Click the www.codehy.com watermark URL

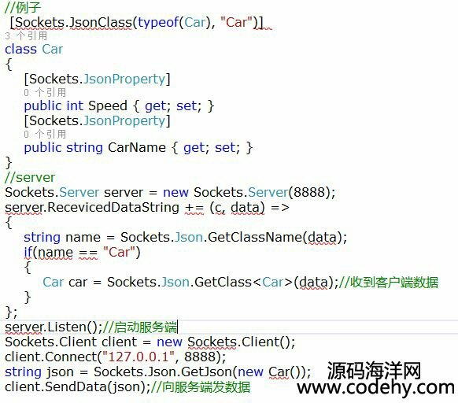(375, 387)
